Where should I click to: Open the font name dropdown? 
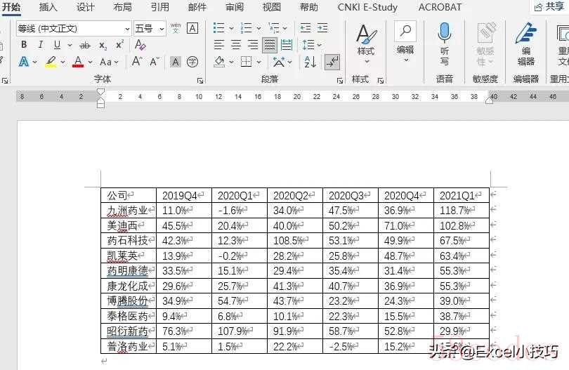click(127, 29)
